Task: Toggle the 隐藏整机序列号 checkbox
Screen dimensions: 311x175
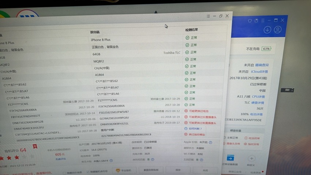Action: click(x=88, y=172)
